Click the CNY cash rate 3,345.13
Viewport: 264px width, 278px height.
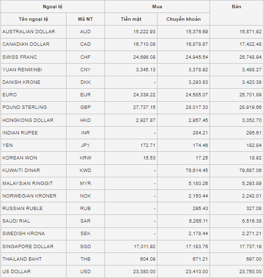pos(145,70)
